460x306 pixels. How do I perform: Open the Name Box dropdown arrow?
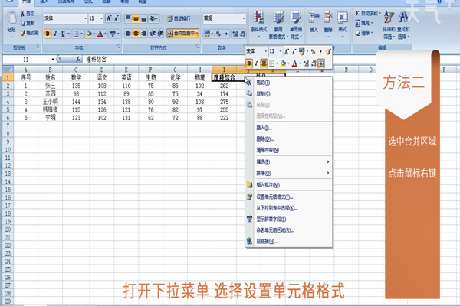tap(53, 60)
